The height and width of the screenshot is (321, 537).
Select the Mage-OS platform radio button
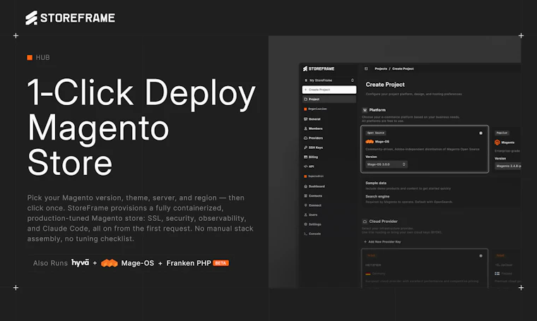(x=480, y=133)
